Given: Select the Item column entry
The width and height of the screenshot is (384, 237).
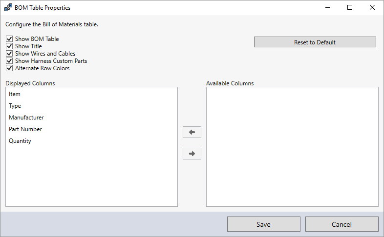Looking at the screenshot, I should click(x=91, y=94).
